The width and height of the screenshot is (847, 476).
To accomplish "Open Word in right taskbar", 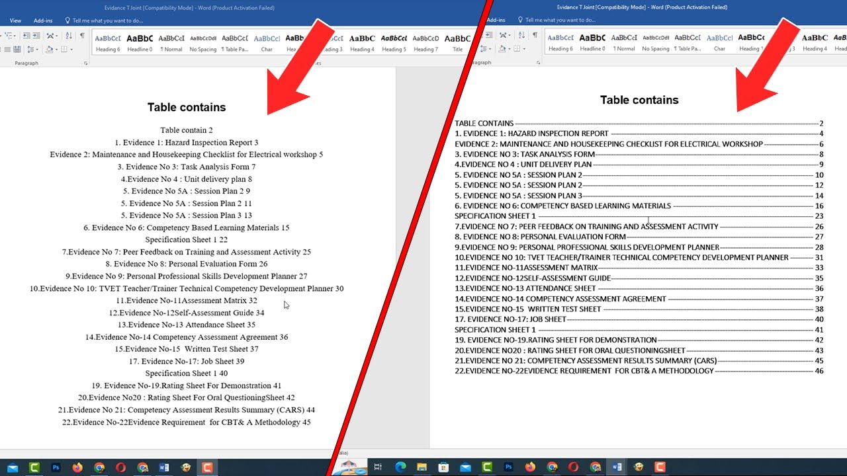I will point(617,467).
